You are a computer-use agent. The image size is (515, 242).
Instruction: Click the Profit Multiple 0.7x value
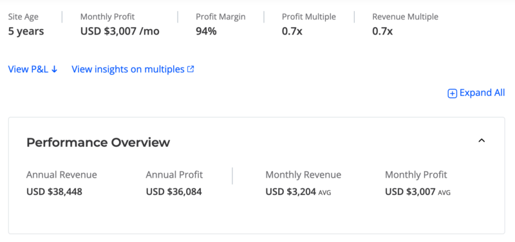coord(292,32)
